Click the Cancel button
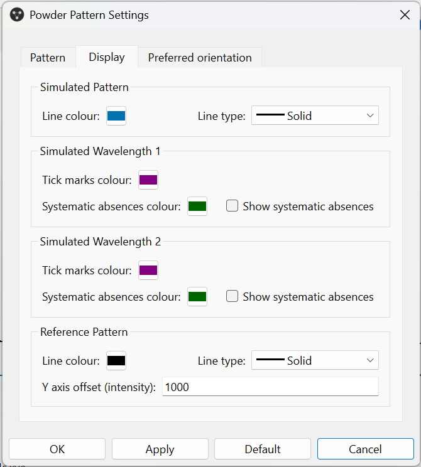The height and width of the screenshot is (467, 421). pos(365,449)
